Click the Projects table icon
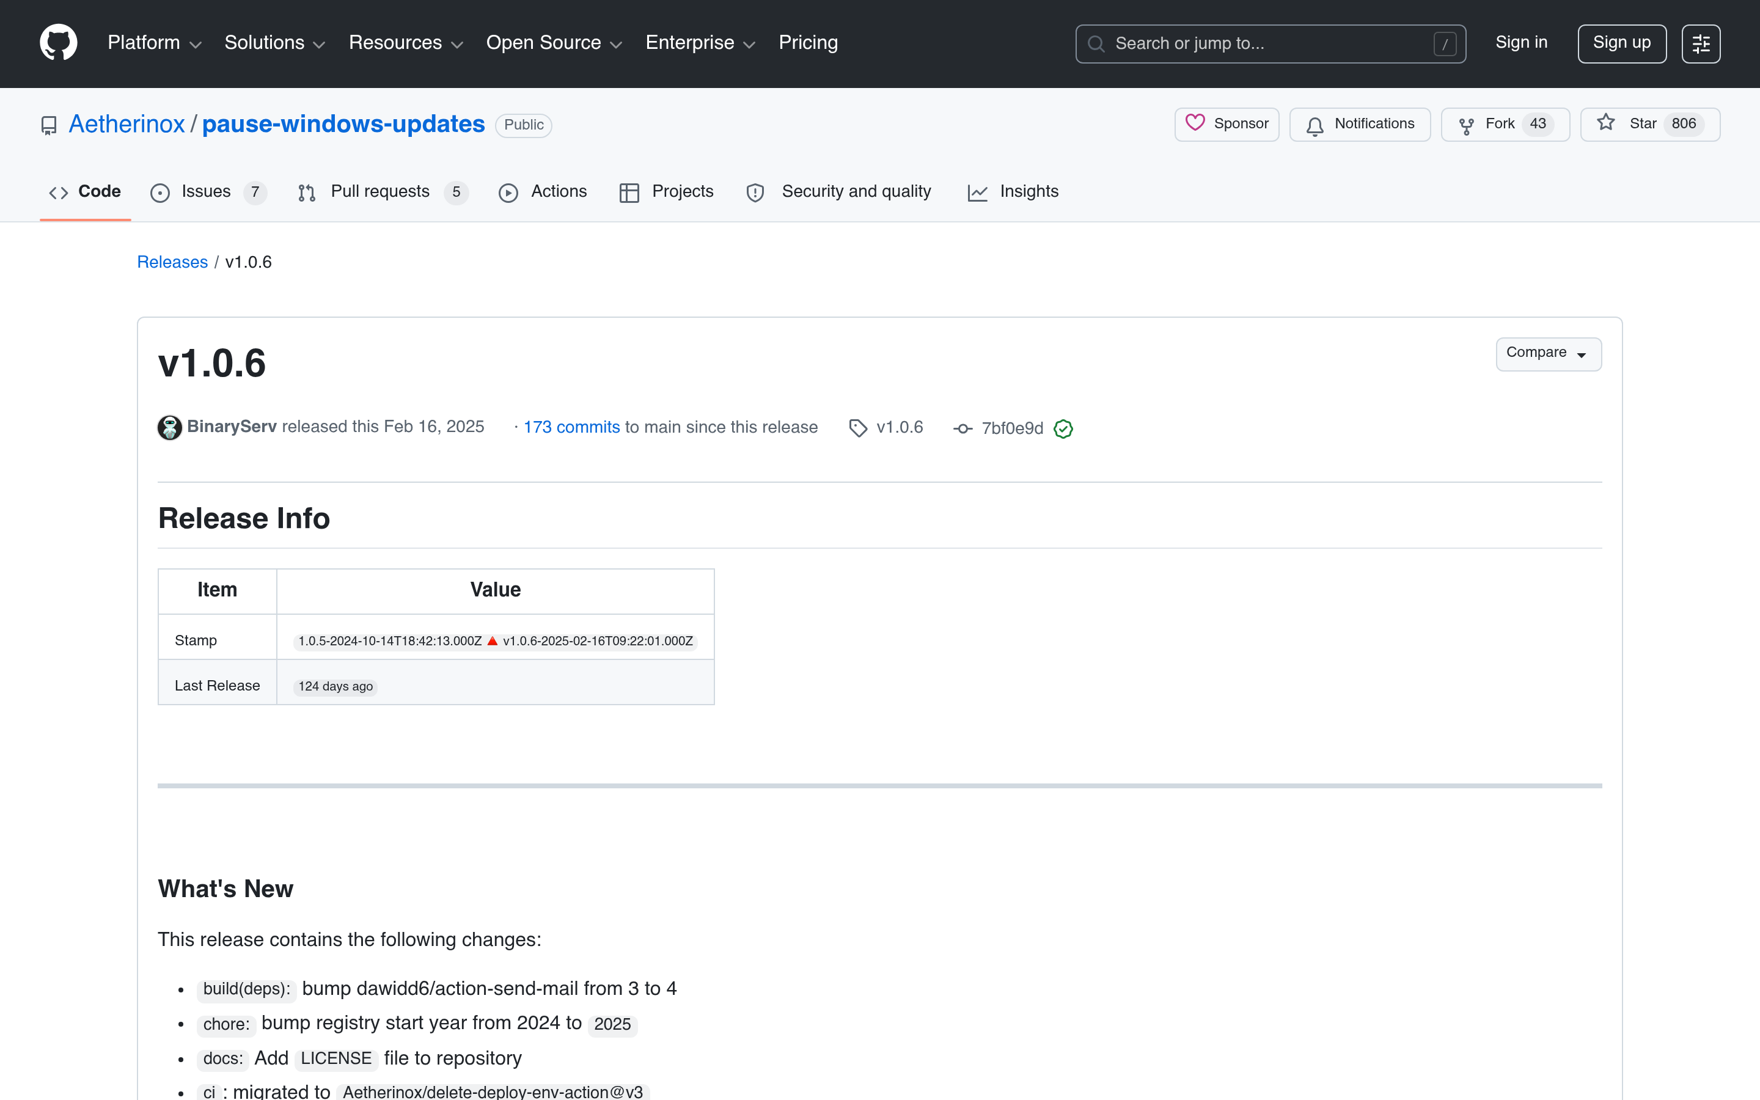The image size is (1760, 1100). [628, 193]
